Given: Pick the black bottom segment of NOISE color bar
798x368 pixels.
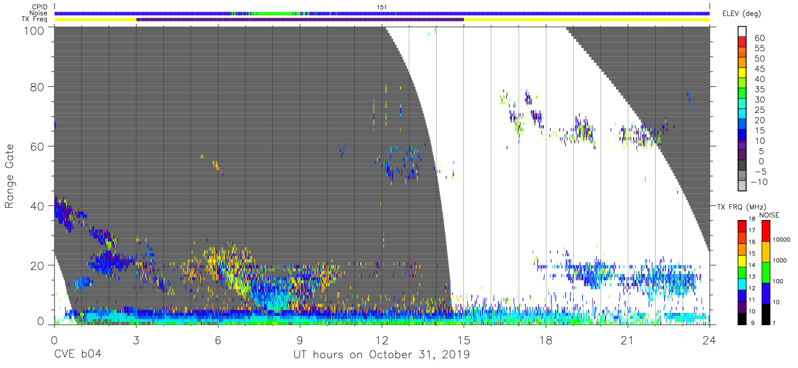Looking at the screenshot, I should [x=766, y=313].
